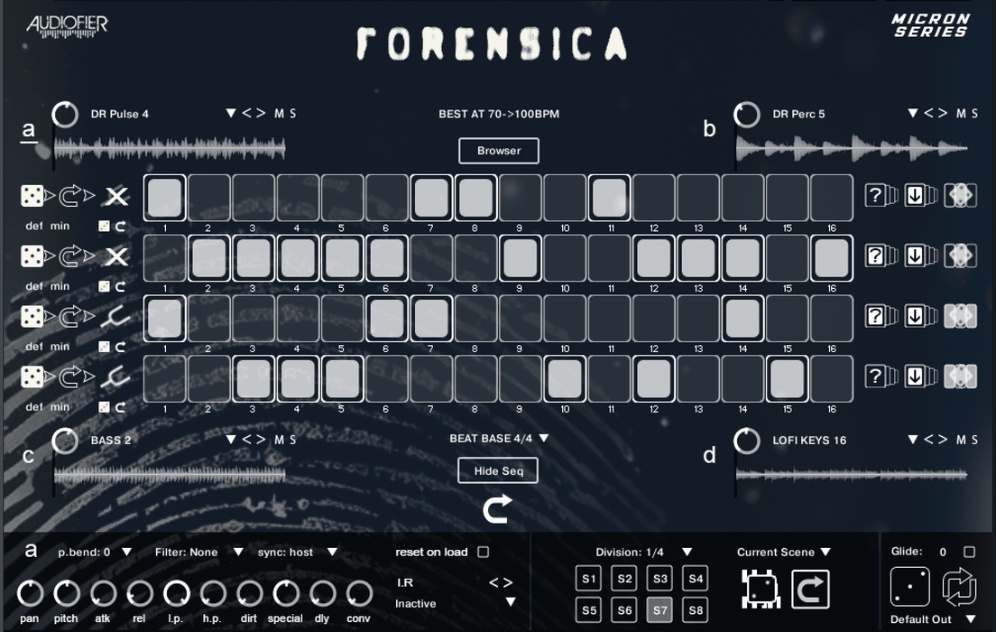The width and height of the screenshot is (996, 632).
Task: Solo the DR Perc 5 channel
Action: (x=973, y=114)
